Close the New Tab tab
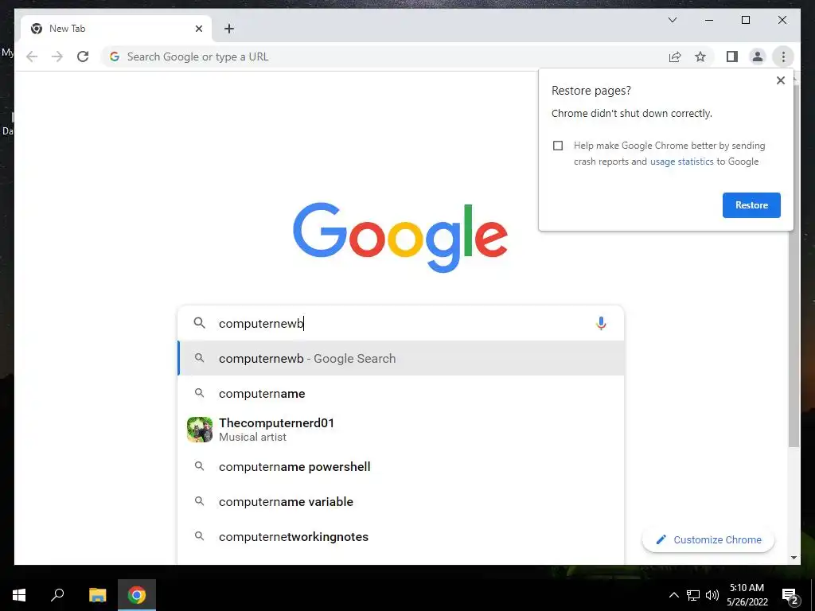 point(198,29)
